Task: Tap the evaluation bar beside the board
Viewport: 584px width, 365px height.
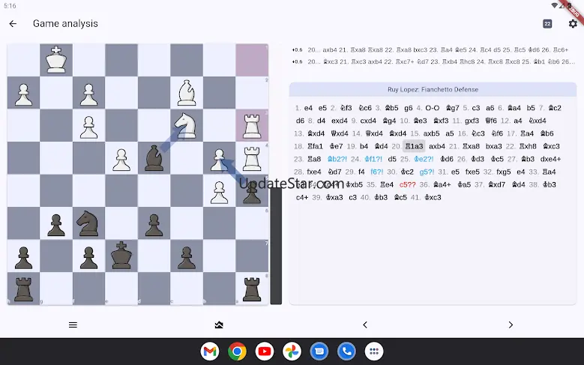Action: [x=276, y=175]
